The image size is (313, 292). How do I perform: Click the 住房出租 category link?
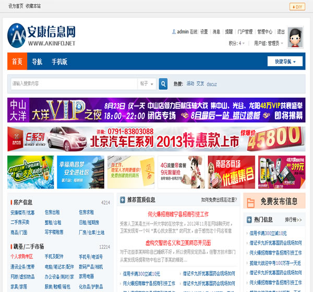point(52,212)
